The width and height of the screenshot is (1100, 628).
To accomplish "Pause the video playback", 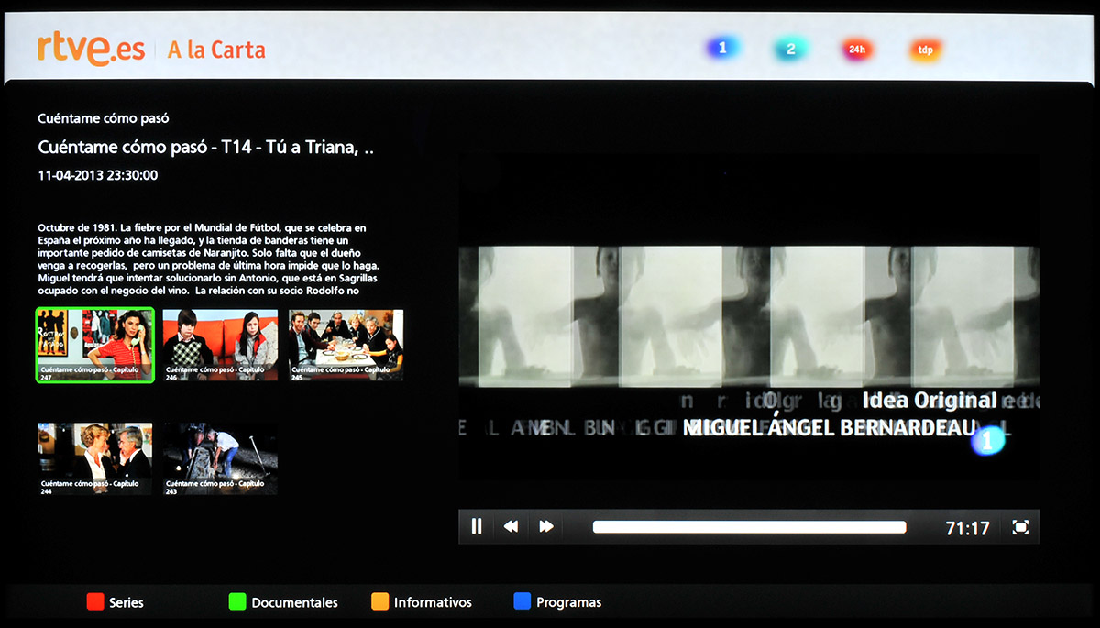I will [x=477, y=526].
